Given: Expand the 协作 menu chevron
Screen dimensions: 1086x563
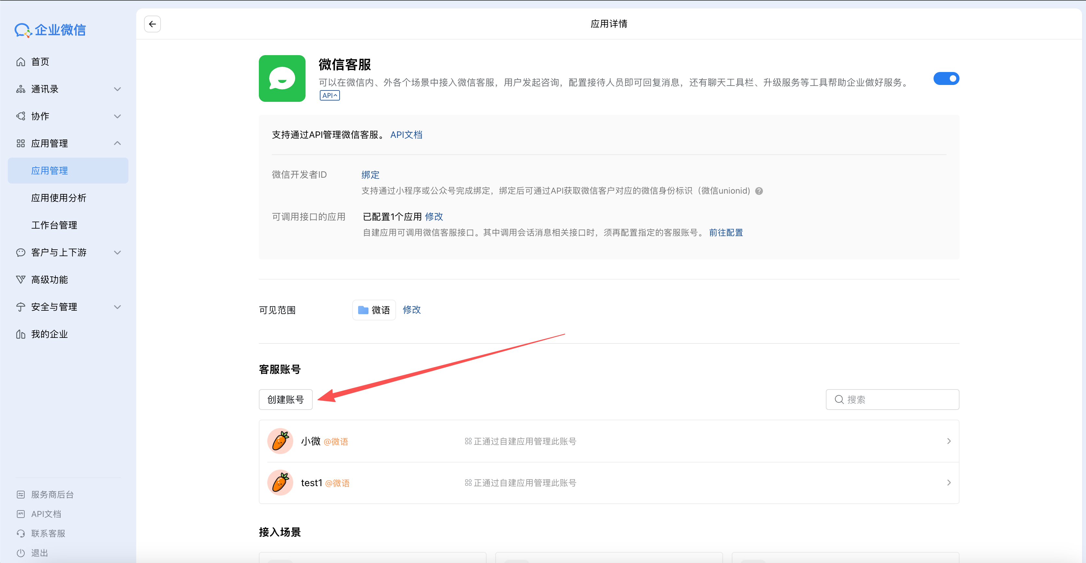Looking at the screenshot, I should 118,116.
